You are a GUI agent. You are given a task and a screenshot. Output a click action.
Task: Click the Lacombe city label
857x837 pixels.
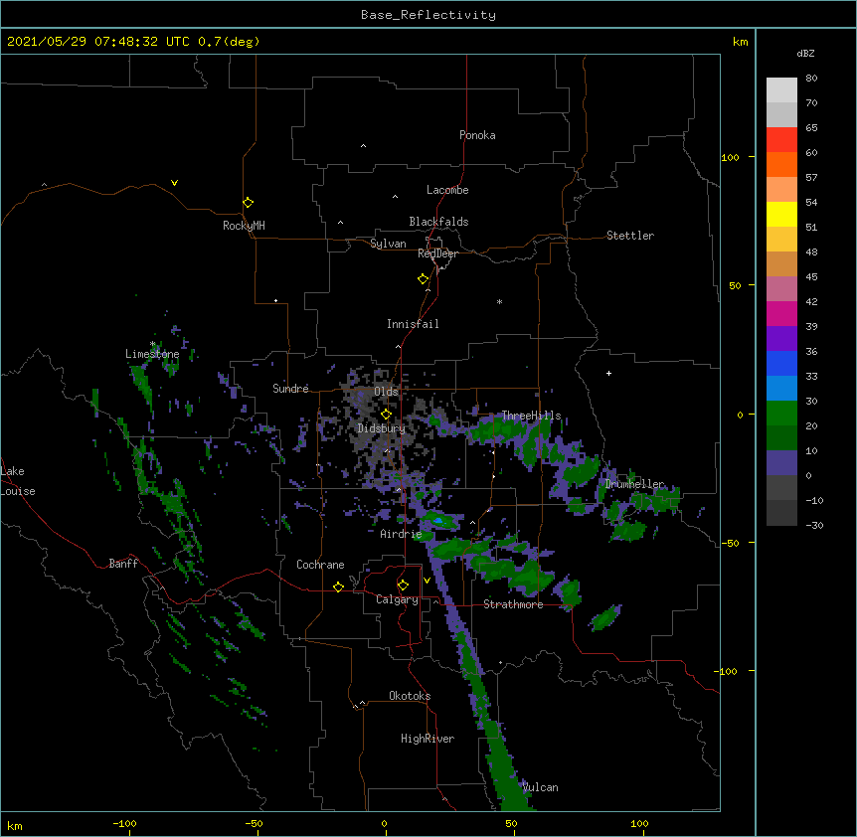(x=447, y=190)
